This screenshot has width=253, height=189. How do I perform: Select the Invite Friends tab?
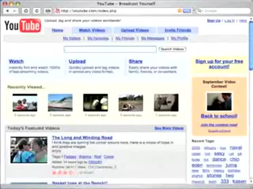pos(177,30)
